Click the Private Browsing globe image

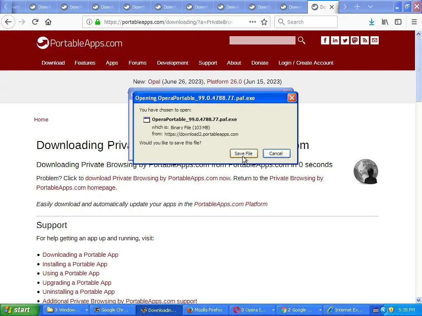(x=366, y=172)
